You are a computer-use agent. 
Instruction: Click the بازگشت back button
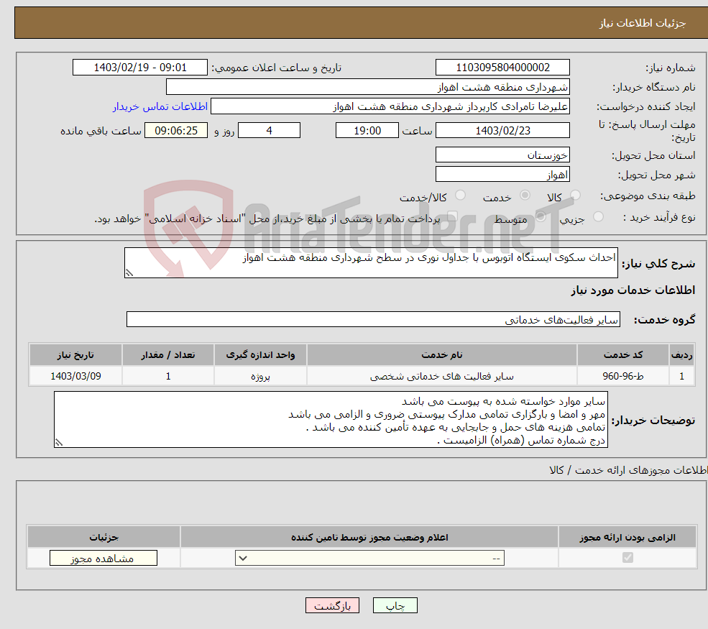[332, 605]
